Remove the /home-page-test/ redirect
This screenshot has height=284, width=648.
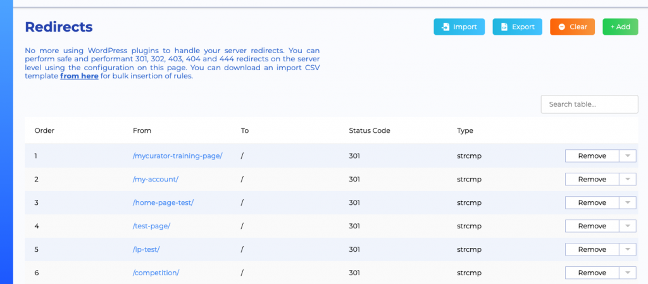point(592,202)
